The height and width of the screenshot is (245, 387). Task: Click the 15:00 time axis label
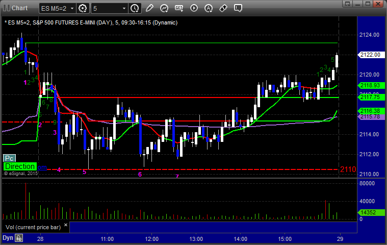(285, 239)
